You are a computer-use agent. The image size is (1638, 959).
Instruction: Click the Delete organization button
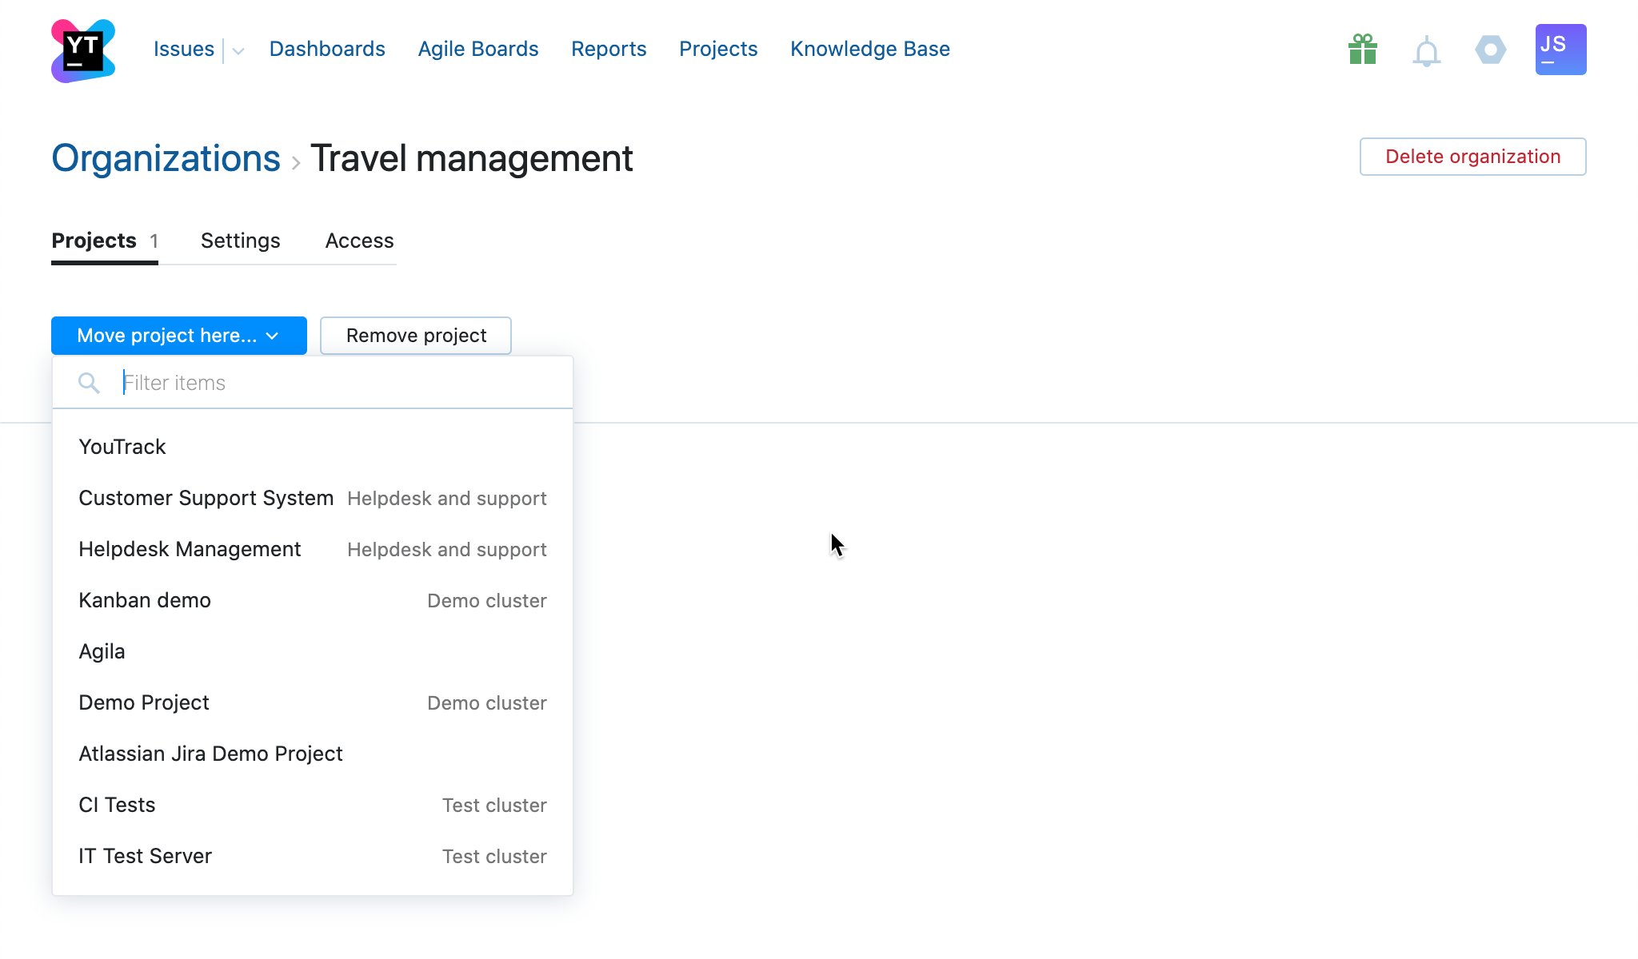click(x=1472, y=157)
